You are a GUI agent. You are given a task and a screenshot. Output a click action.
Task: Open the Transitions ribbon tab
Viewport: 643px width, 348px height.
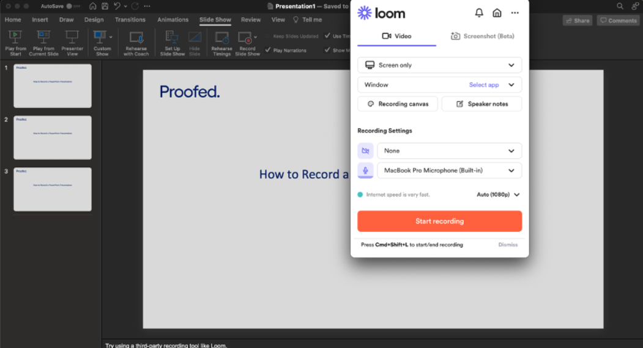point(130,20)
